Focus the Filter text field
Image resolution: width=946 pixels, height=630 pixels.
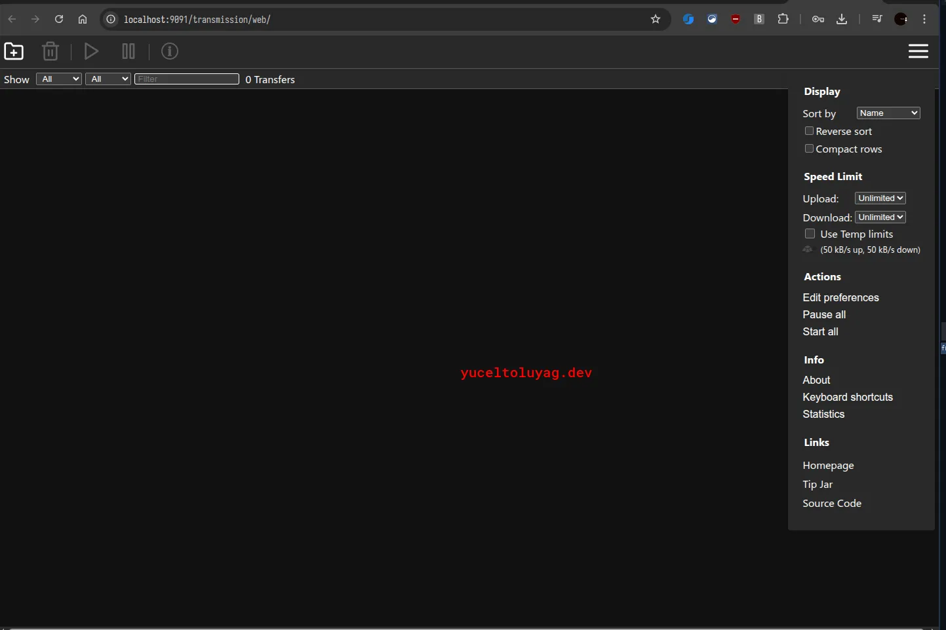coord(187,79)
